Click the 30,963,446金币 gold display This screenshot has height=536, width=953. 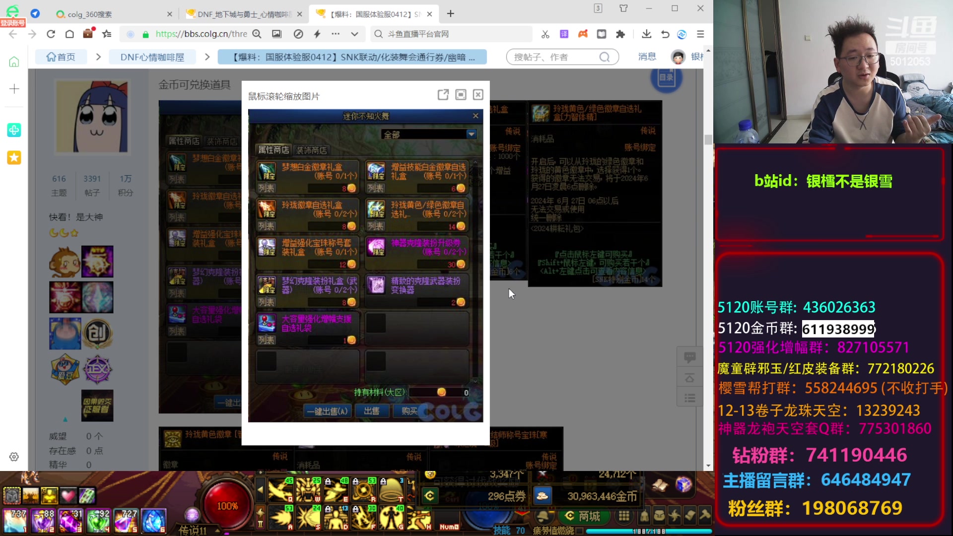(x=602, y=496)
